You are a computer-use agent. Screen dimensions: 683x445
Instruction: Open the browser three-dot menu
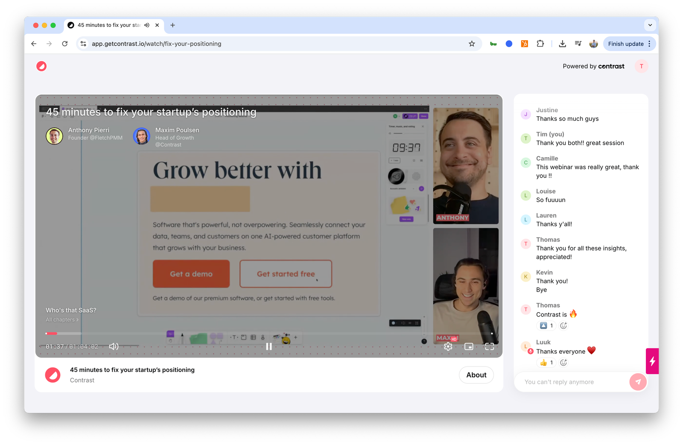(x=650, y=44)
